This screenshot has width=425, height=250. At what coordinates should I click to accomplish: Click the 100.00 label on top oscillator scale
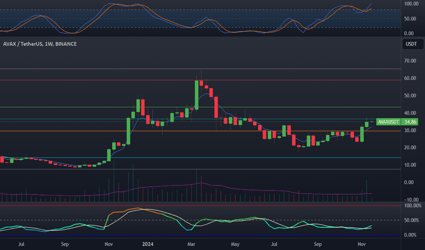(x=411, y=4)
